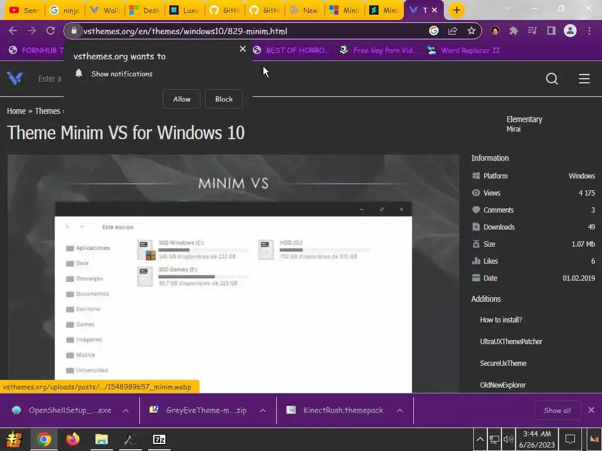Open BEST OF HORRO bookmark
Image resolution: width=602 pixels, height=451 pixels.
(x=291, y=51)
